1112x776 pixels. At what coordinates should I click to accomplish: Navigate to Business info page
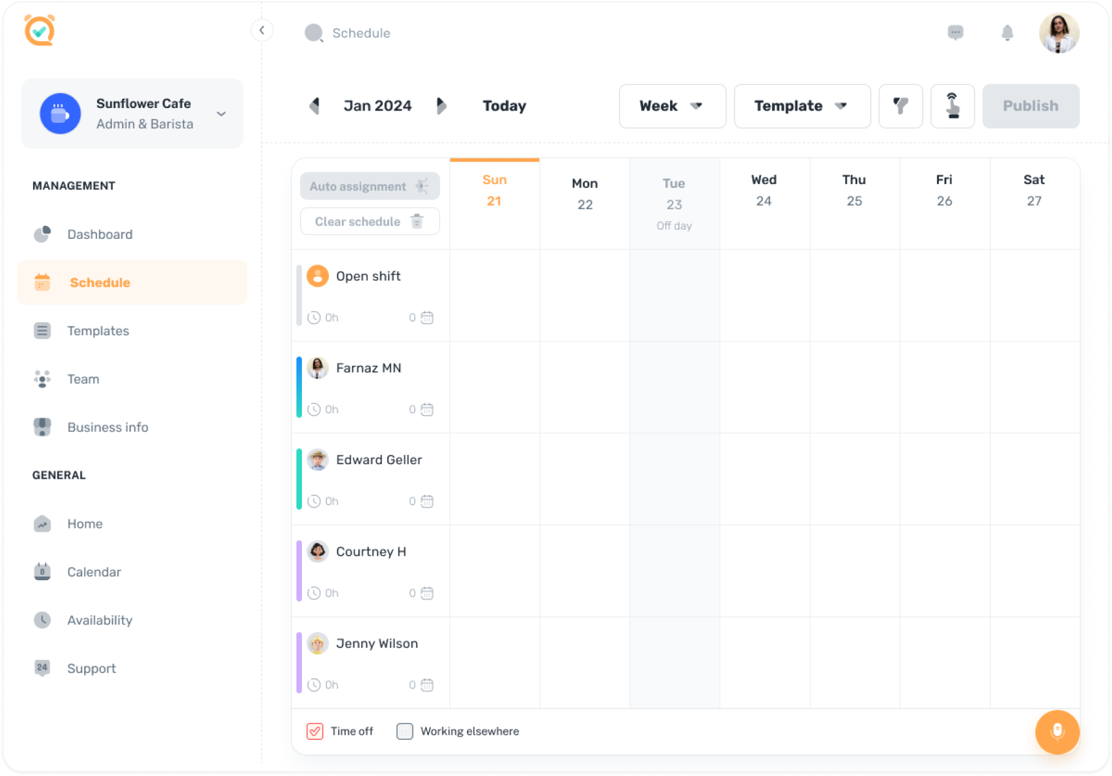107,427
